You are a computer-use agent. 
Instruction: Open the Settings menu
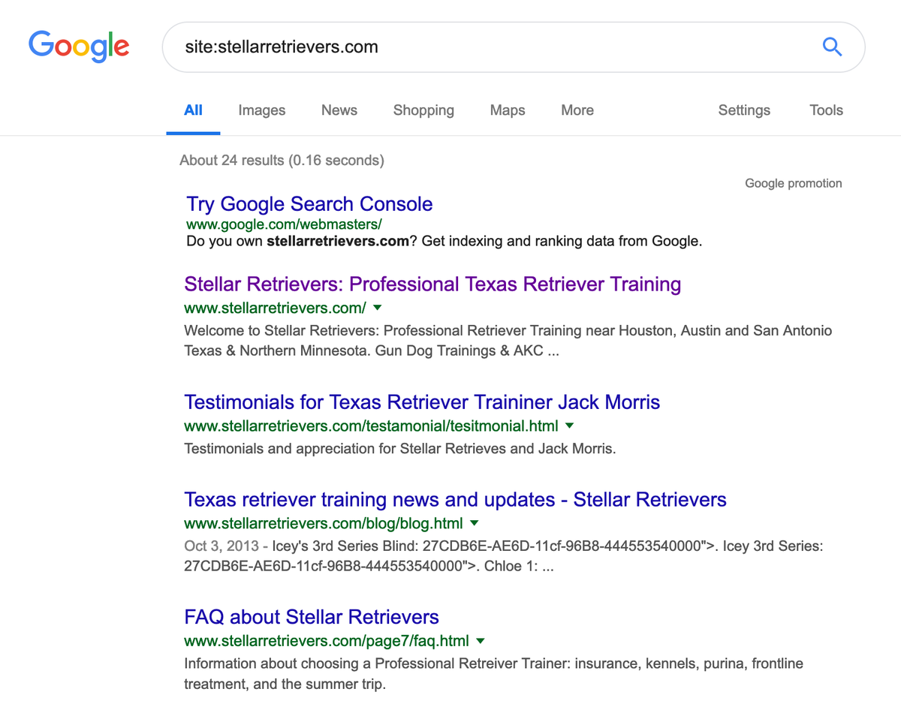tap(744, 110)
